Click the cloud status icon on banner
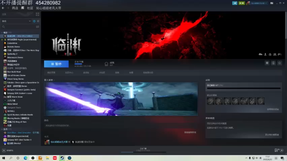 [x=260, y=54]
